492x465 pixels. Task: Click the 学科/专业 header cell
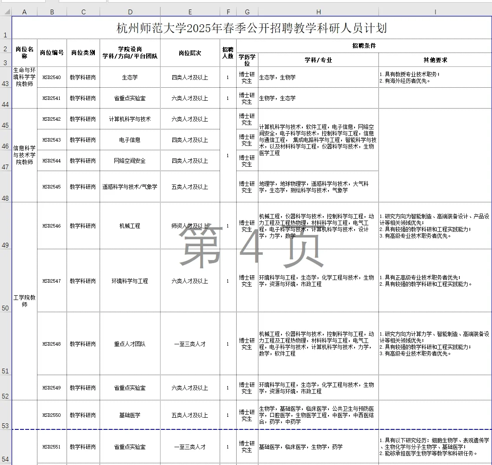pos(318,59)
